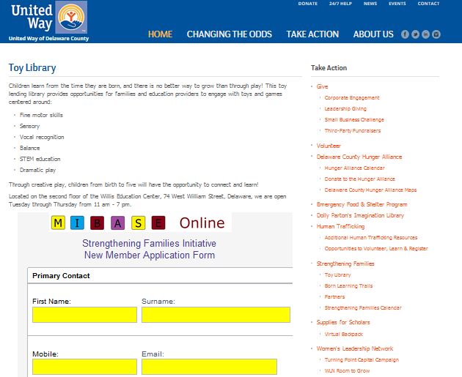Open the CHANGING THE ODDS menu
Image resolution: width=462 pixels, height=377 pixels.
click(x=230, y=34)
